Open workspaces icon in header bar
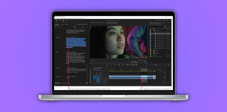Viewport: 227px width, 112px height. [x=164, y=20]
